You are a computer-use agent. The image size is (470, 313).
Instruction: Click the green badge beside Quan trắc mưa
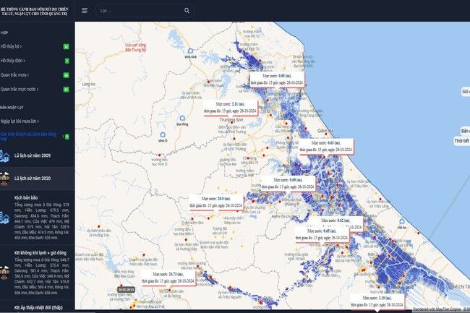point(67,75)
